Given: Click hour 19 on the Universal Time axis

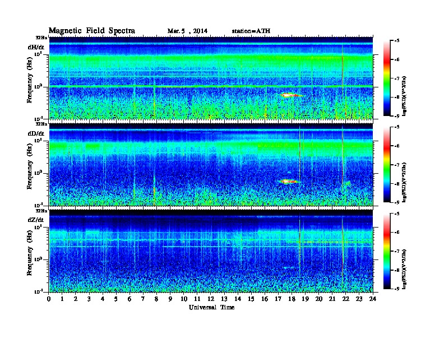Looking at the screenshot, I should pyautogui.click(x=305, y=299).
